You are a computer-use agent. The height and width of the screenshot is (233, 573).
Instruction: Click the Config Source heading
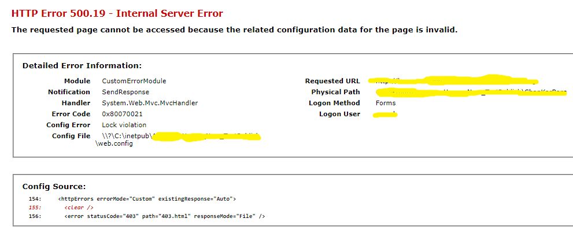[54, 187]
